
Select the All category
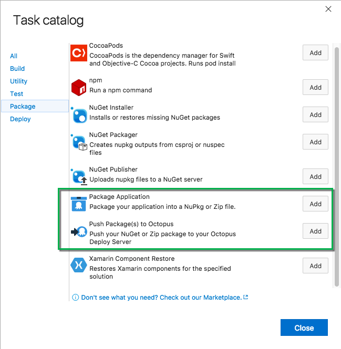tap(14, 56)
